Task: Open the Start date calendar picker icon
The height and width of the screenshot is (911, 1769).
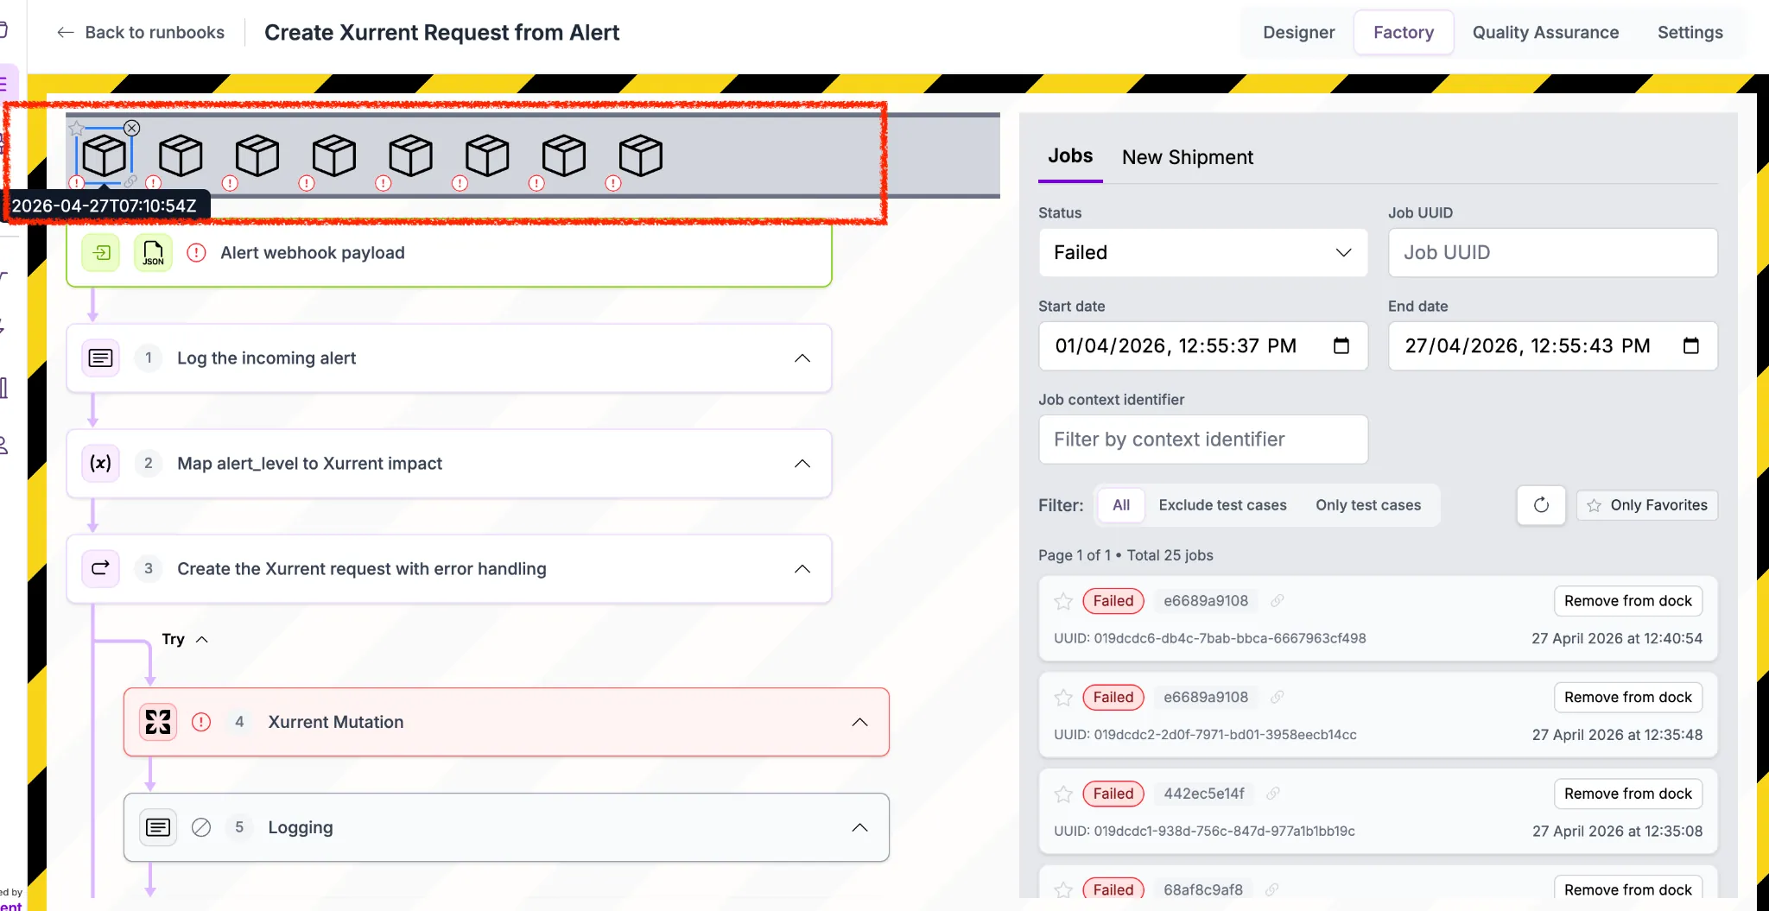Action: tap(1341, 346)
